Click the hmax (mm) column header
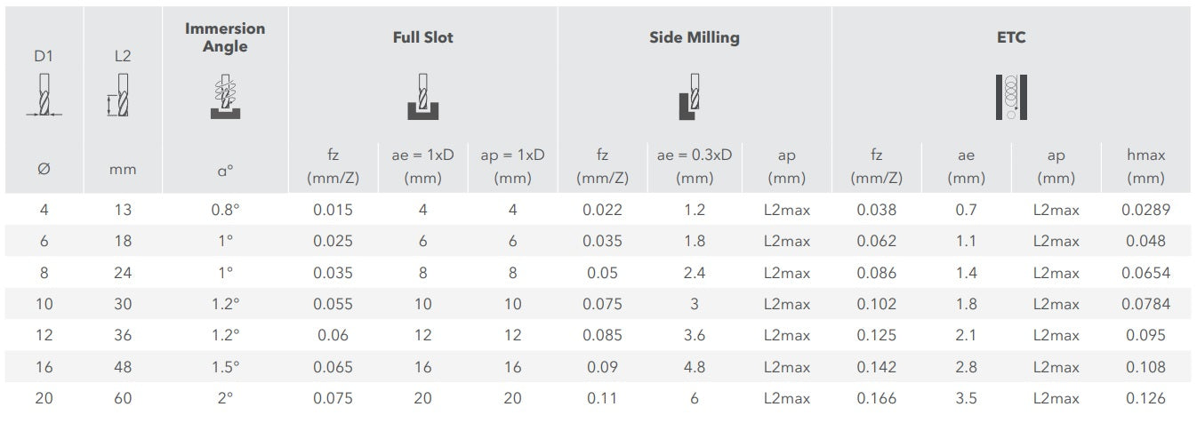The height and width of the screenshot is (423, 1197). [x=1145, y=166]
